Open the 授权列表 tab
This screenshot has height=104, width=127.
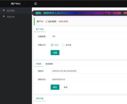[x=40, y=98]
